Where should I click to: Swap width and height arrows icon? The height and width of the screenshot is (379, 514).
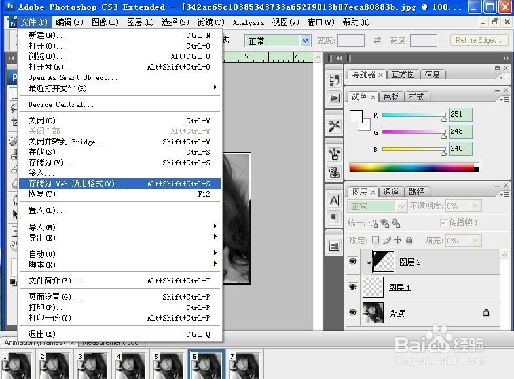[377, 41]
